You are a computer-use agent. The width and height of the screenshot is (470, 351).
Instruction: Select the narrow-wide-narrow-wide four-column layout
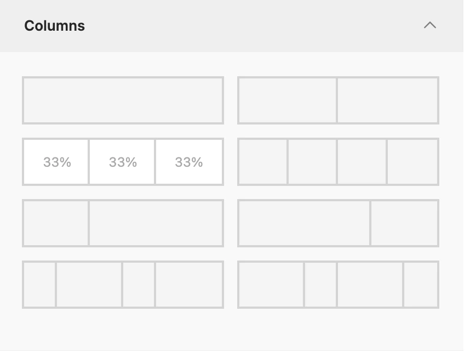pyautogui.click(x=123, y=285)
